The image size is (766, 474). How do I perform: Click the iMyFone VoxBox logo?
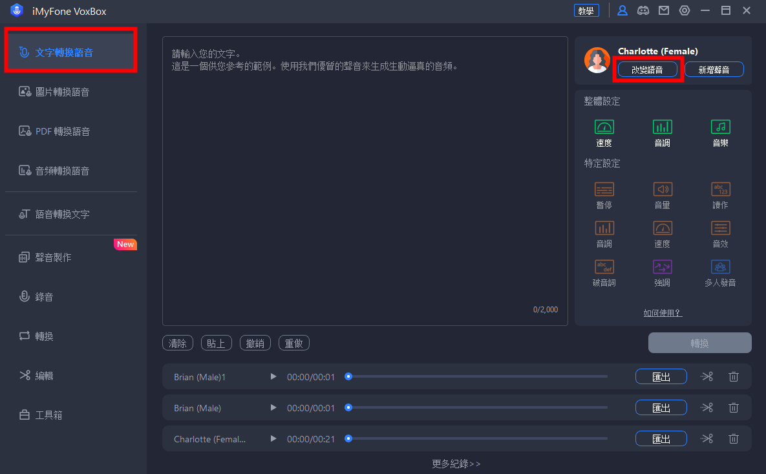(17, 10)
